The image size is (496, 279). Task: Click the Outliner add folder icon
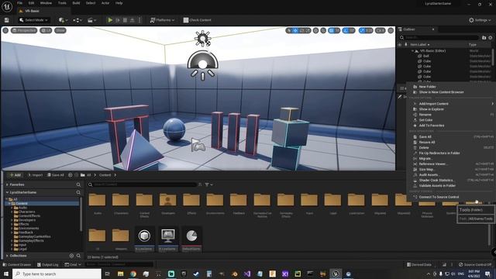[x=484, y=38]
